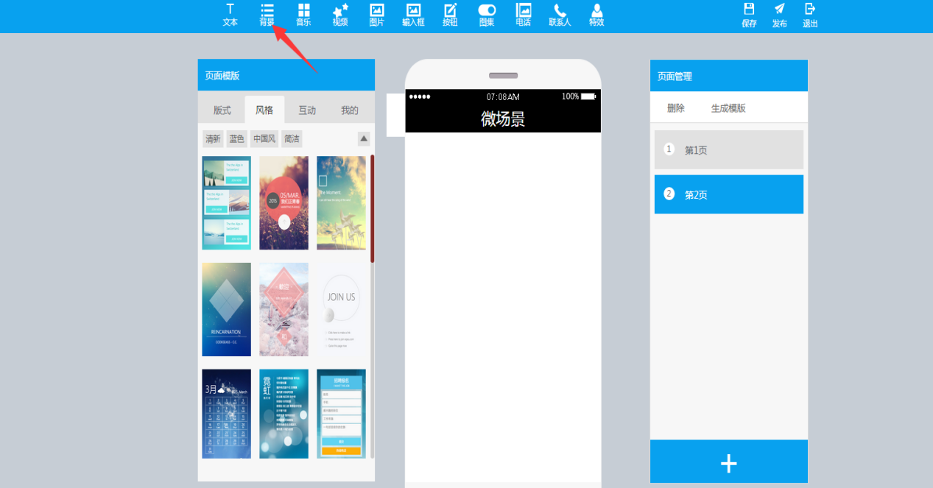Select the 文本 text tool
The height and width of the screenshot is (488, 933).
click(x=230, y=15)
